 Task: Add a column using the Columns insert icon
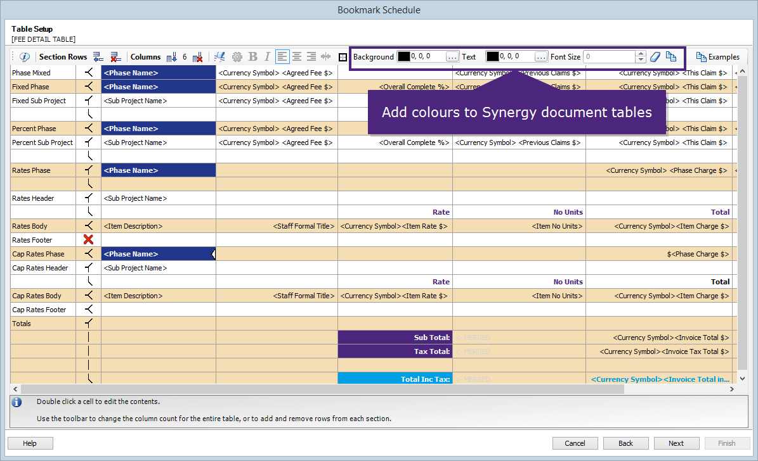[x=171, y=56]
